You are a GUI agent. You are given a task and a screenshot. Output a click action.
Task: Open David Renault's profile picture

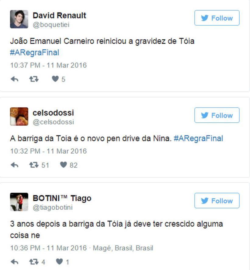[x=19, y=19]
